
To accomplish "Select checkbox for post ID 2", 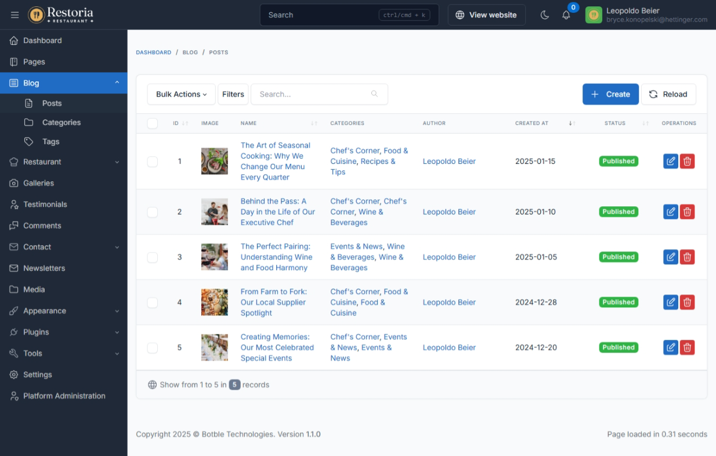I will coord(153,212).
